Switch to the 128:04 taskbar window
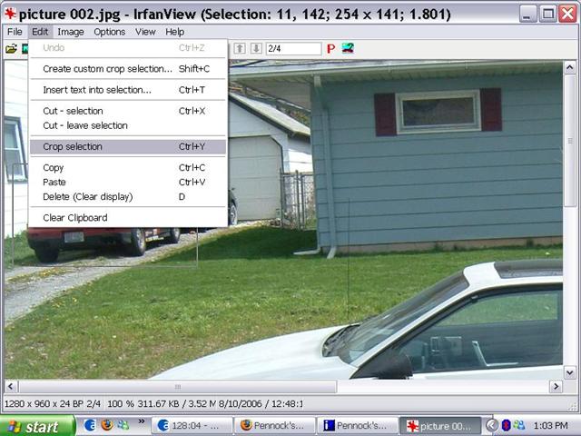Viewport: 581px width, 436px height. point(189,425)
